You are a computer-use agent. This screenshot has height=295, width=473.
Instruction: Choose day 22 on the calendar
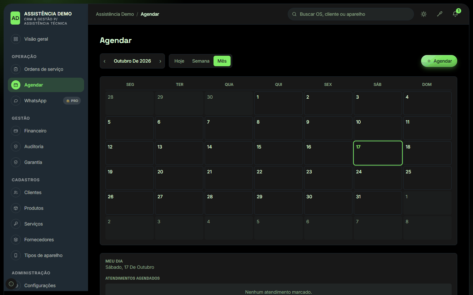[x=279, y=178]
